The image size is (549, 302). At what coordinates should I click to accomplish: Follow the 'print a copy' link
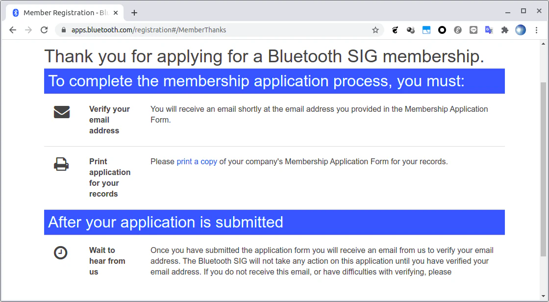point(197,161)
